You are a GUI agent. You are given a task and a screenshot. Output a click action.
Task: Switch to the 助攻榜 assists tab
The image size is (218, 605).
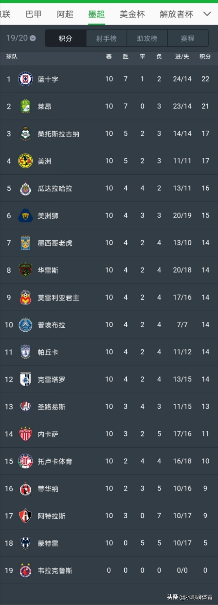(147, 38)
